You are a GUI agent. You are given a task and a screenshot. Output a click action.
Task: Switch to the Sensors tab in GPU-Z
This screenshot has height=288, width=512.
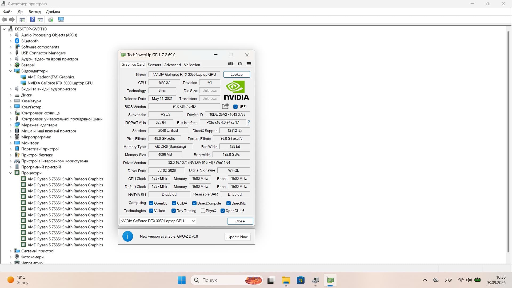154,65
